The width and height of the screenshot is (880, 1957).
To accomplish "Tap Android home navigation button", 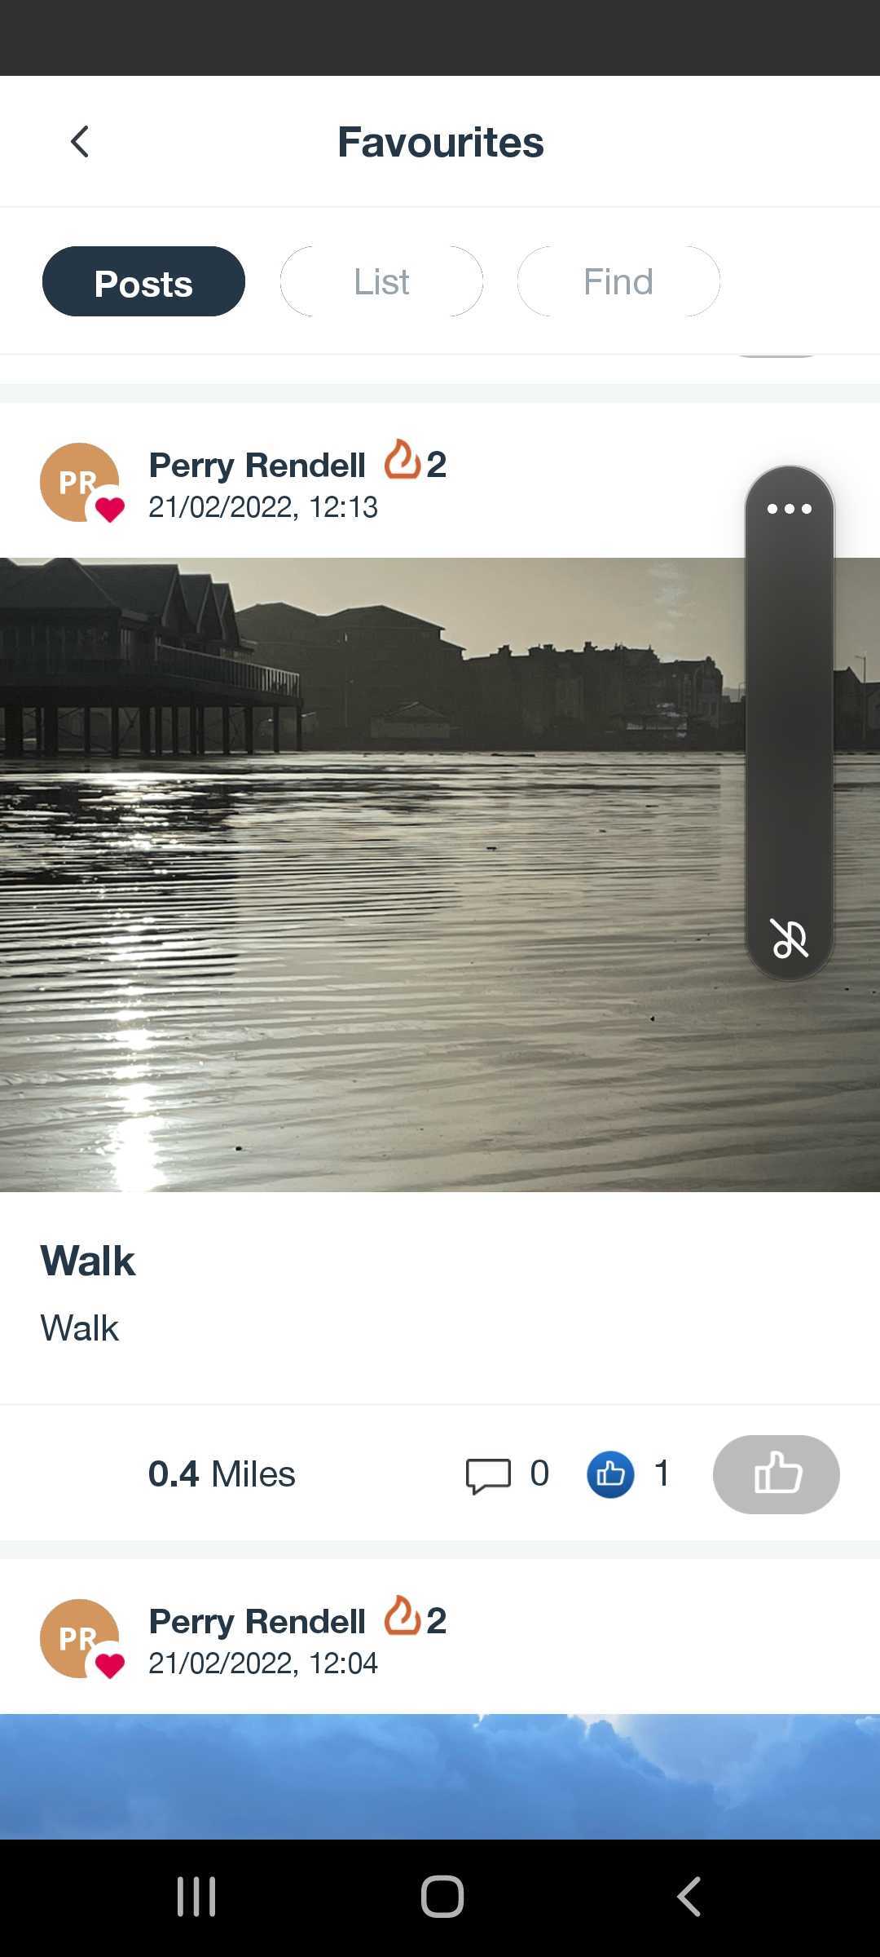I will click(442, 1897).
